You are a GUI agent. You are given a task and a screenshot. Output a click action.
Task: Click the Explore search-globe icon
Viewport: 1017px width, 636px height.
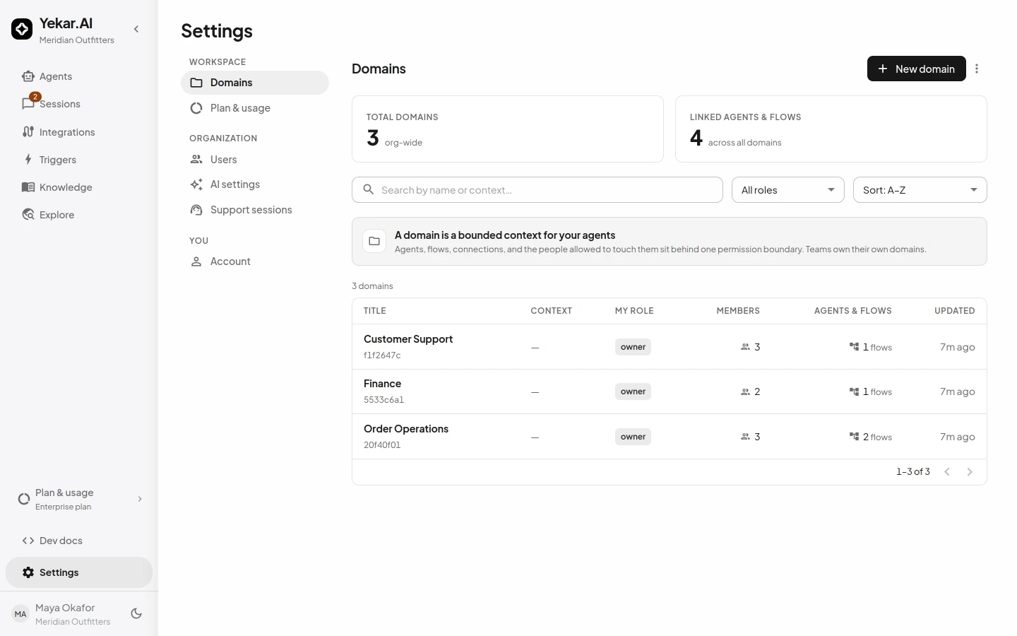28,215
